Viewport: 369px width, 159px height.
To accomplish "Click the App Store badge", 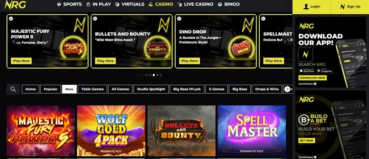I will pos(306,70).
